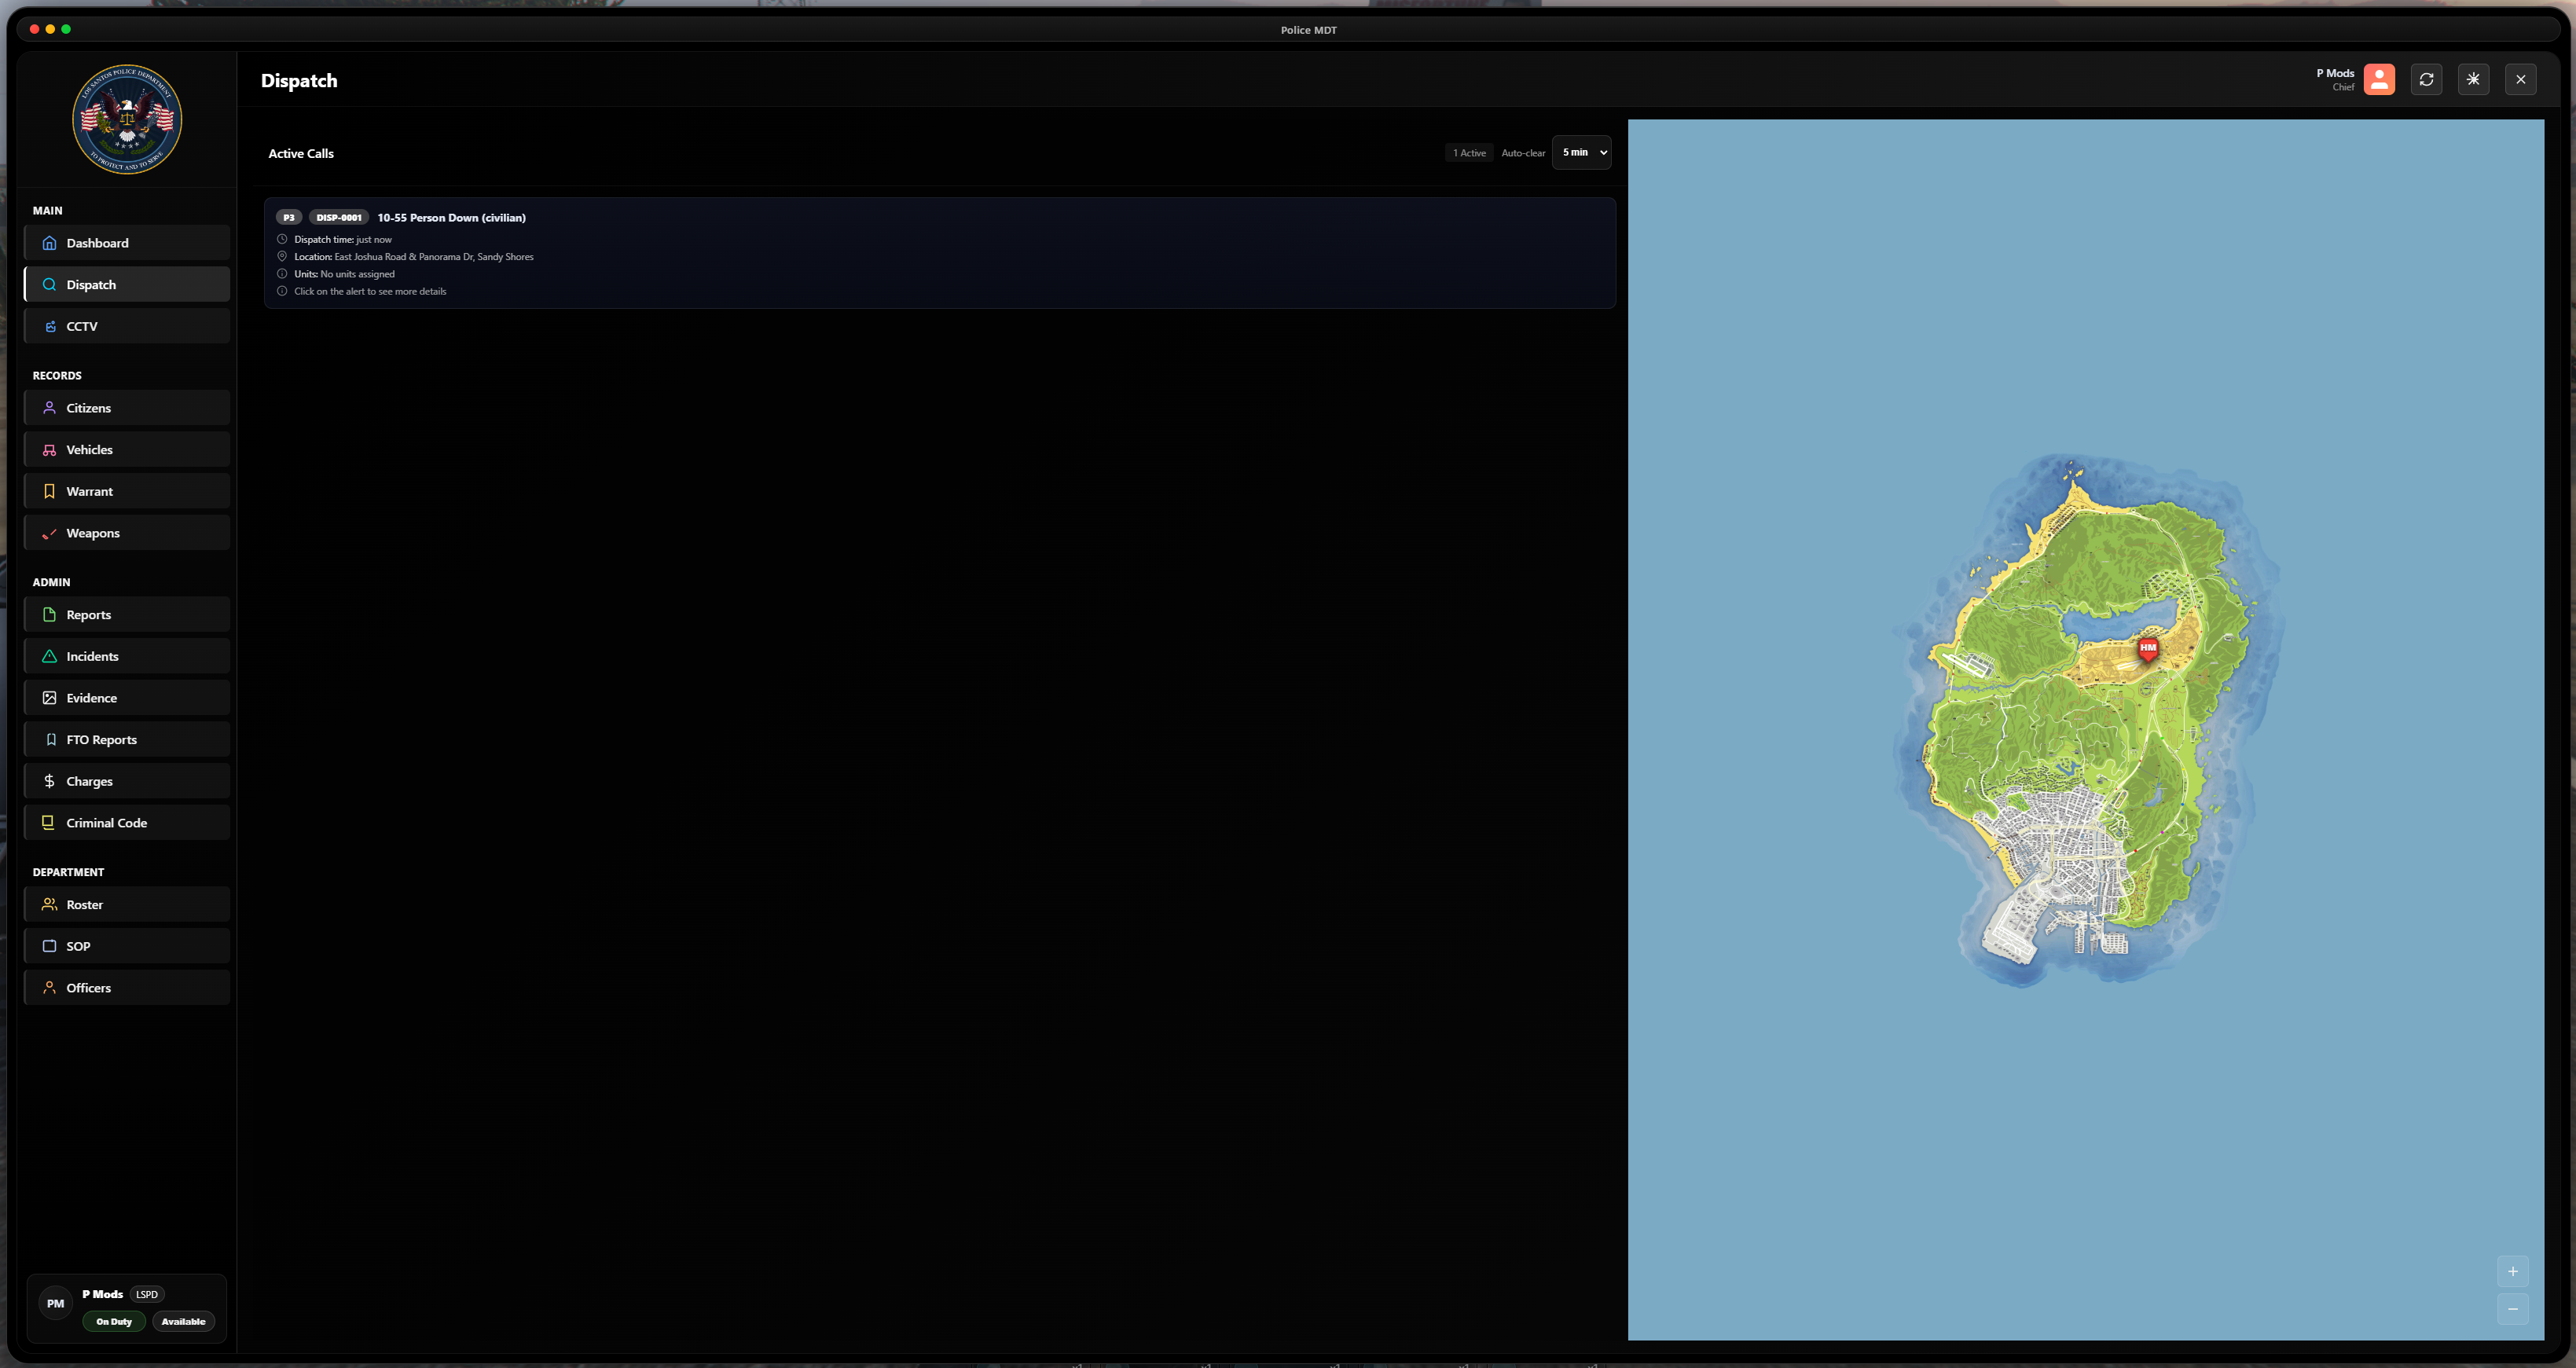Click the 1 Active calls badge
The width and height of the screenshot is (2576, 1368).
pos(1469,153)
